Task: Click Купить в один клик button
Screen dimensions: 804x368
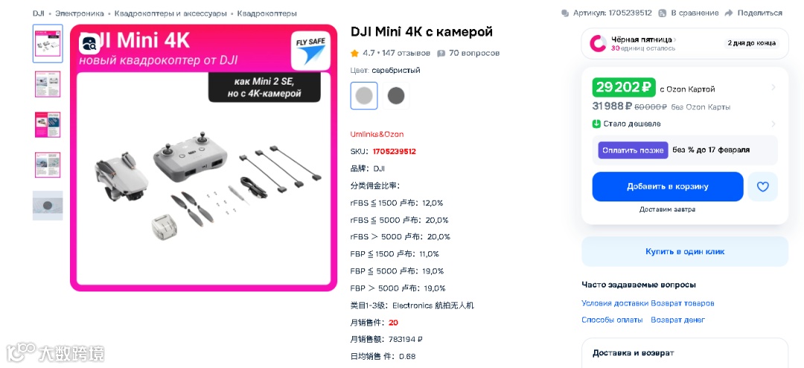Action: [685, 252]
